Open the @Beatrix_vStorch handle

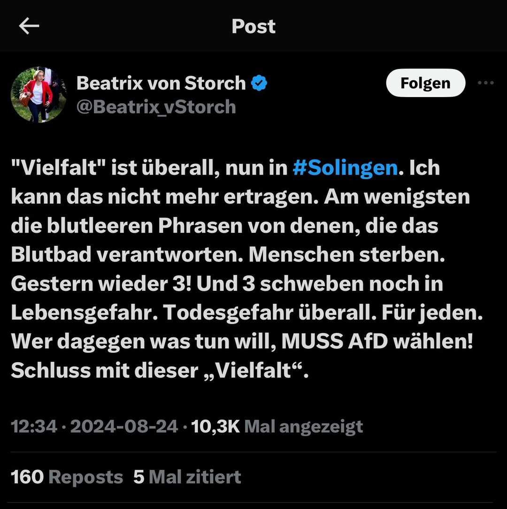[156, 107]
